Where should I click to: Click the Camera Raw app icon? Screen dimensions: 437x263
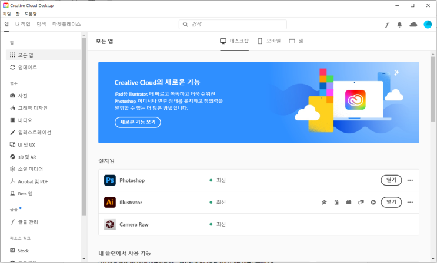point(110,224)
